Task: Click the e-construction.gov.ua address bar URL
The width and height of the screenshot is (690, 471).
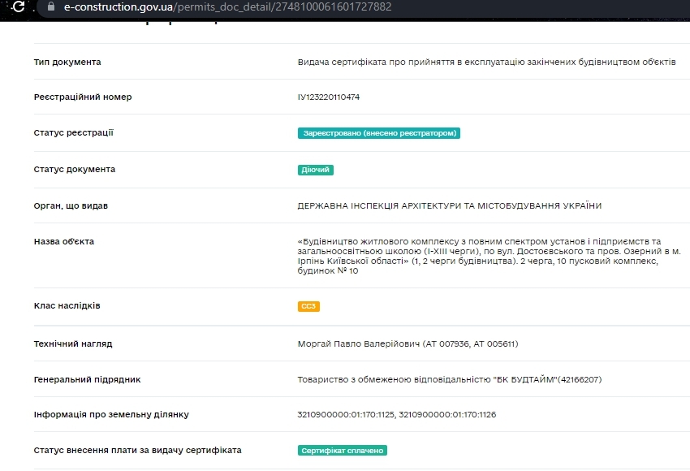Action: point(227,6)
